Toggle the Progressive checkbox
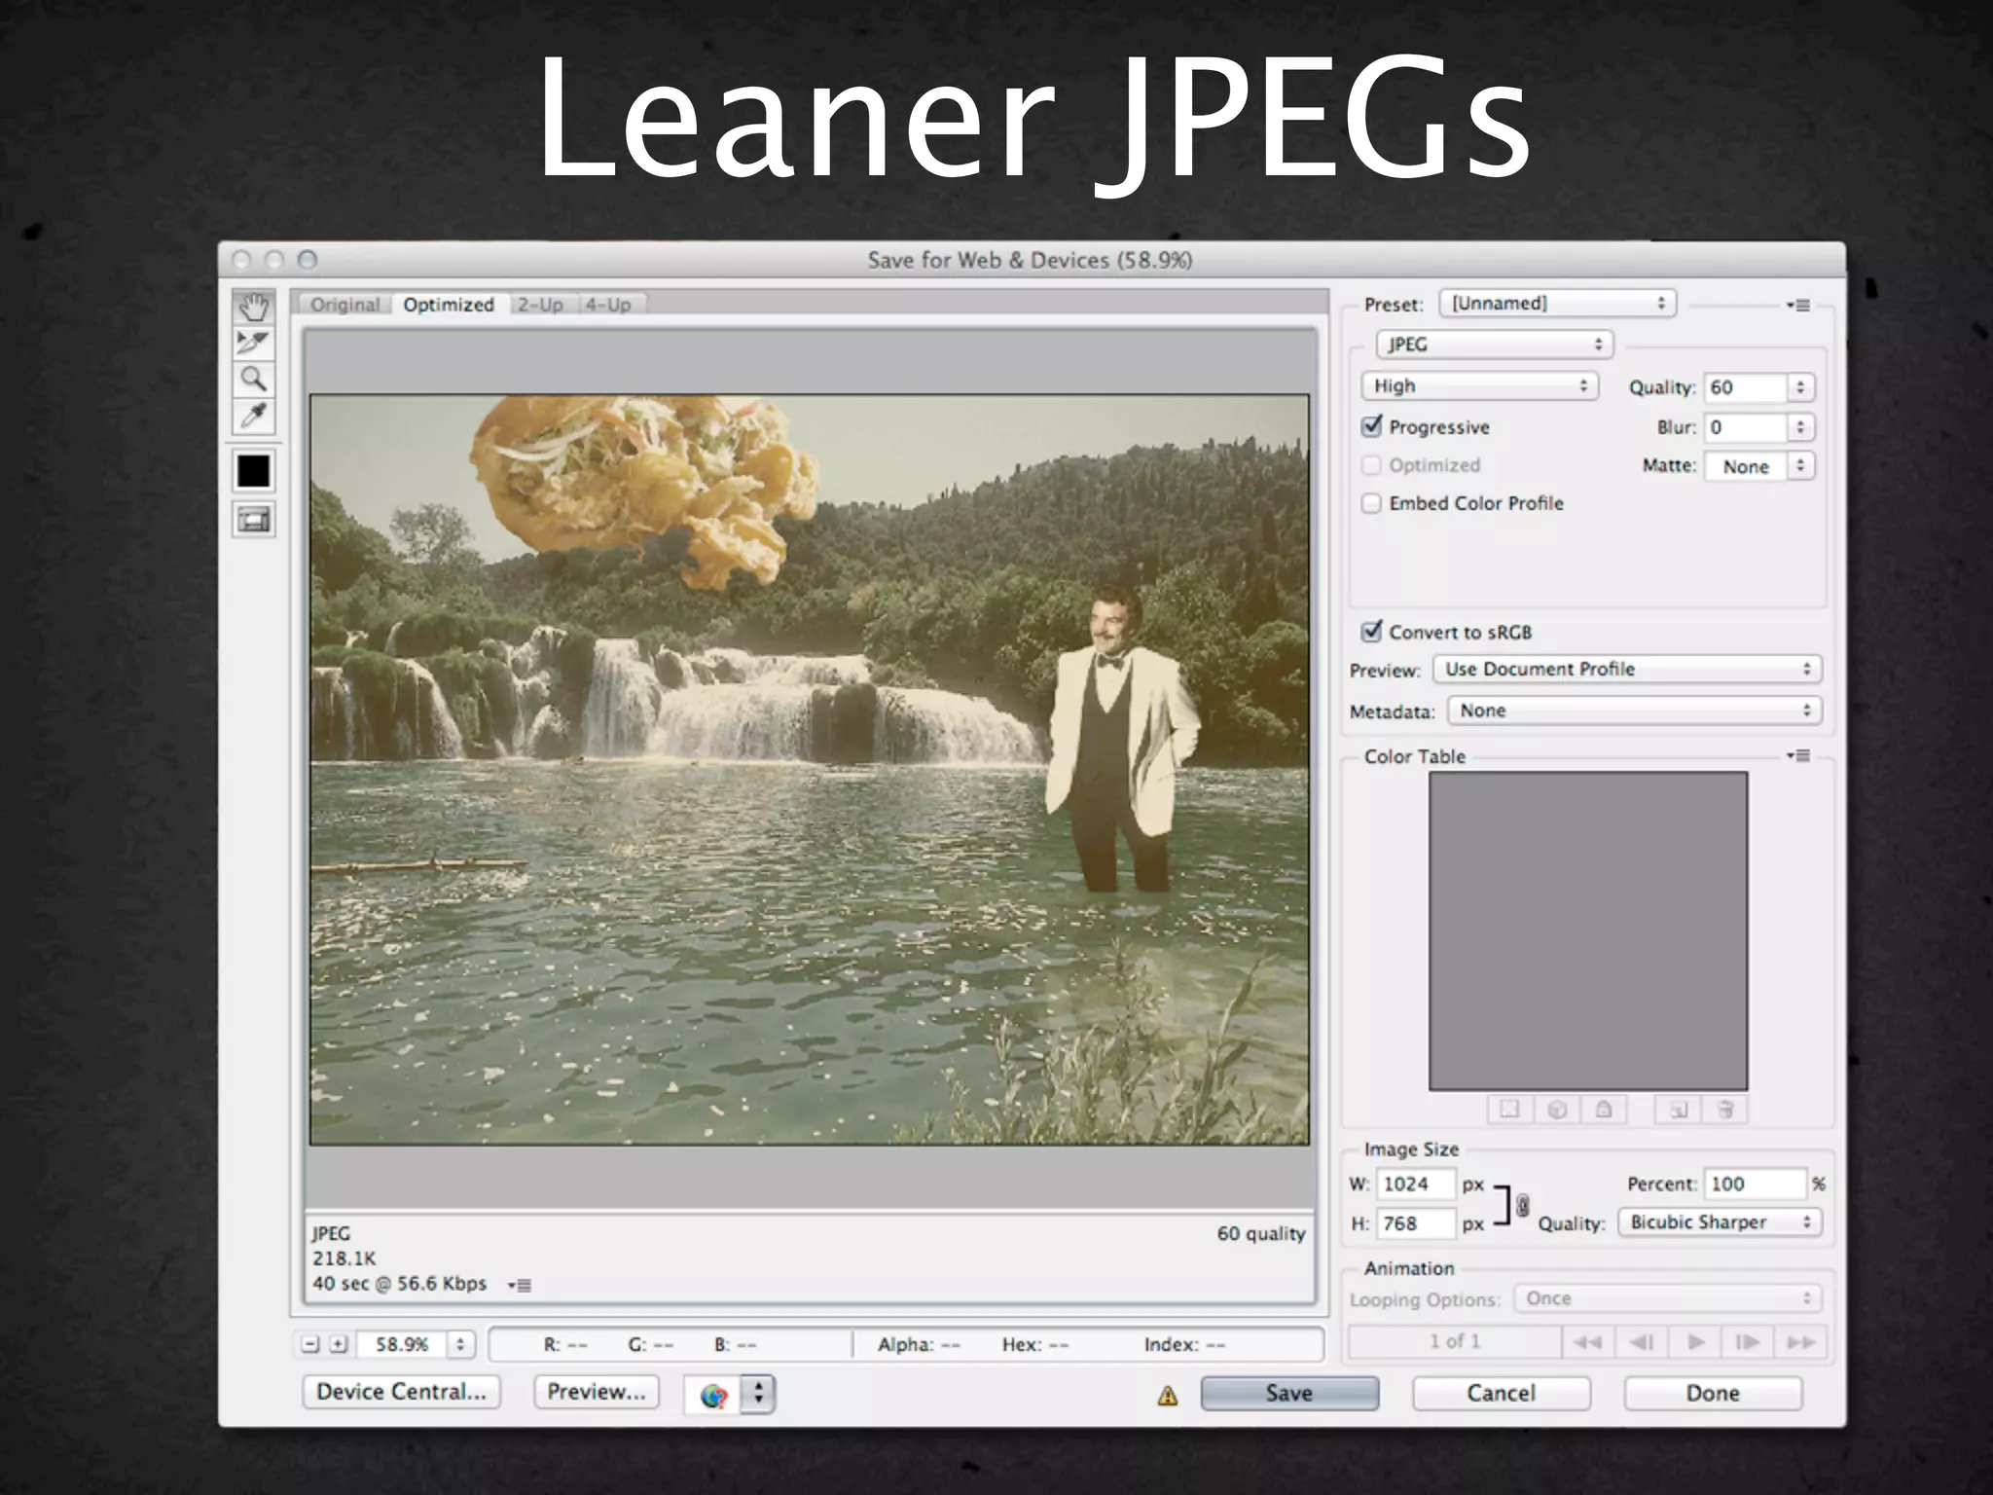Screen dimensions: 1993x1495 1372,426
